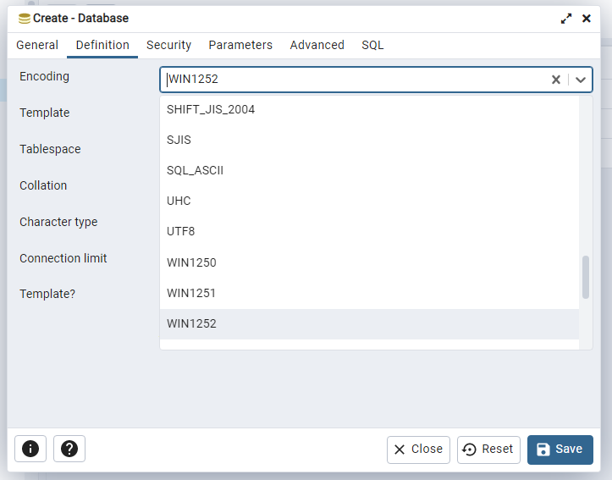Select UTF8 from encoding list
Image resolution: width=612 pixels, height=480 pixels.
point(181,231)
